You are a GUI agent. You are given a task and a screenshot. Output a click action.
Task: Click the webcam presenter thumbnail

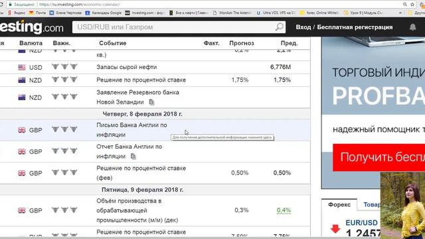point(402,205)
